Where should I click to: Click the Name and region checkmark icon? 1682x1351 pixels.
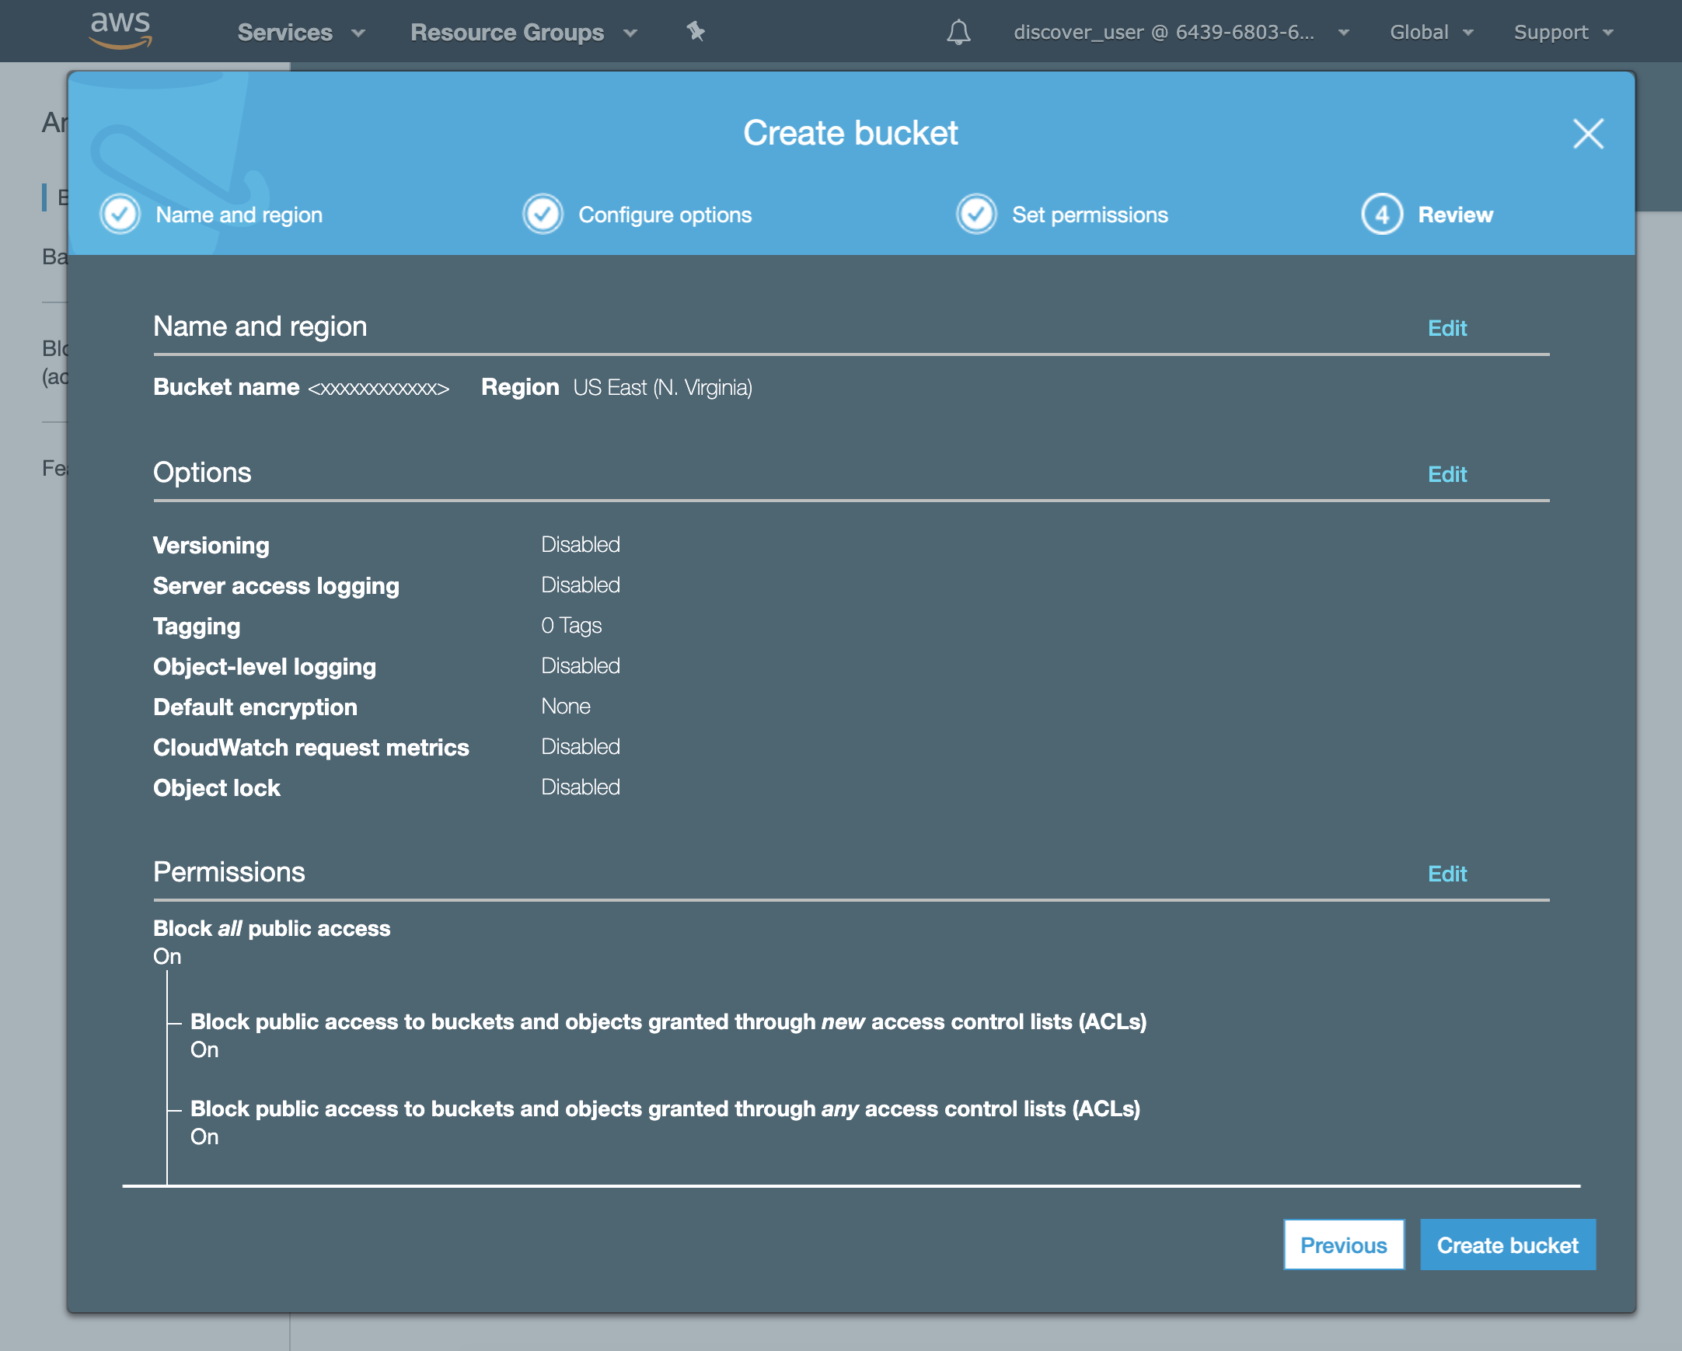point(120,215)
